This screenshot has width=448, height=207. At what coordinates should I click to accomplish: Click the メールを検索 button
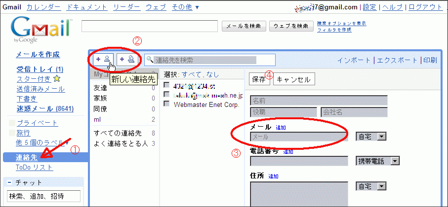tap(244, 26)
